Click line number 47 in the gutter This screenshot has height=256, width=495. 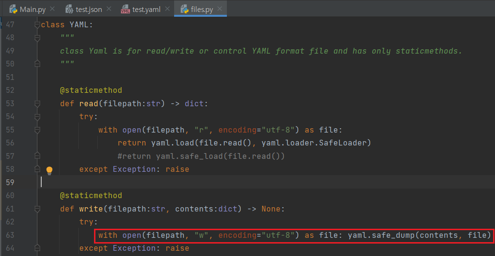tap(10, 24)
